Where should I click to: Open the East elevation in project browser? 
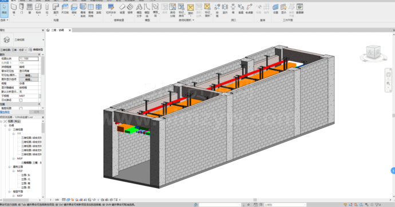click(x=25, y=175)
